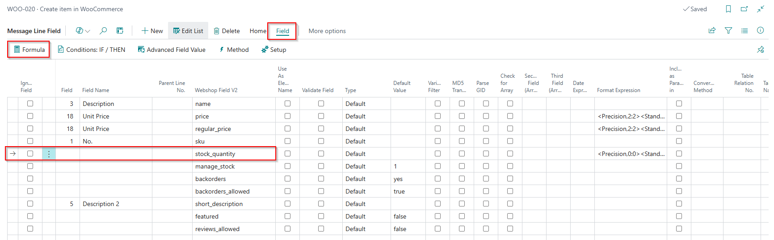Tick Ignore Field checkbox for stock_quantity row
This screenshot has height=240, width=774.
(30, 153)
